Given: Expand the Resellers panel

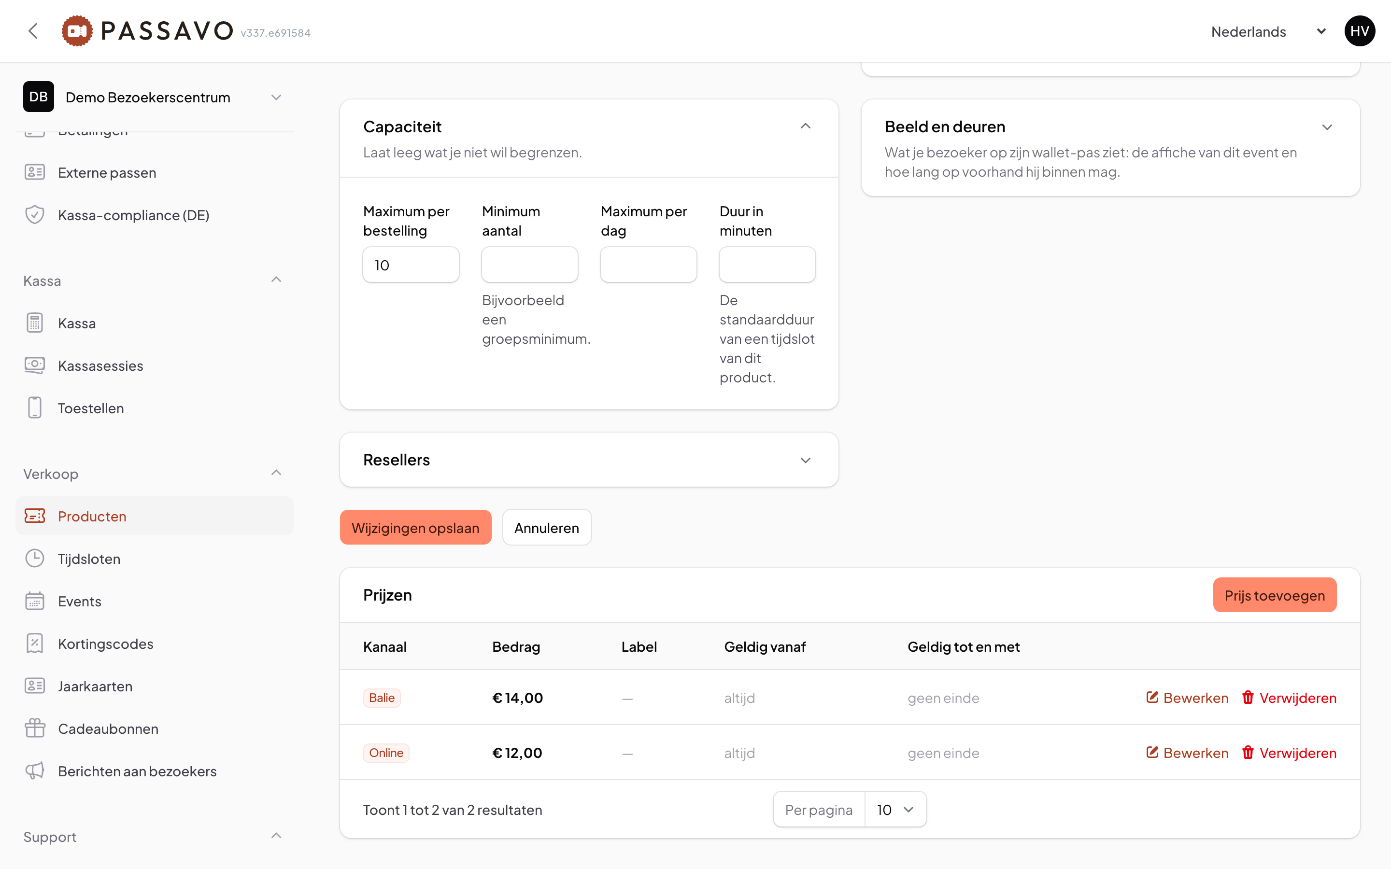Looking at the screenshot, I should click(805, 460).
